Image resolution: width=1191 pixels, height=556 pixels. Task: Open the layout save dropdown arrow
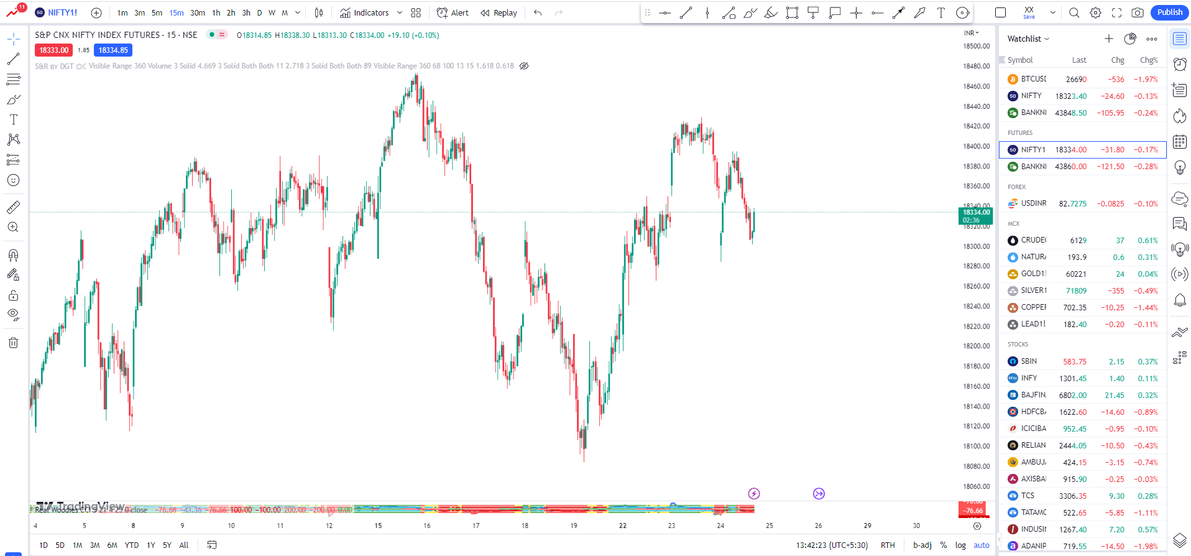(1052, 12)
